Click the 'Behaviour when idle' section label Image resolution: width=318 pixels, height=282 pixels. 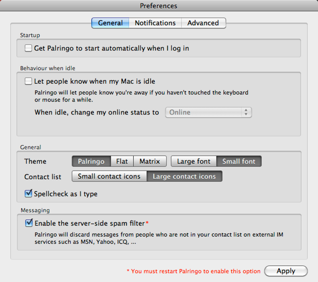click(48, 68)
